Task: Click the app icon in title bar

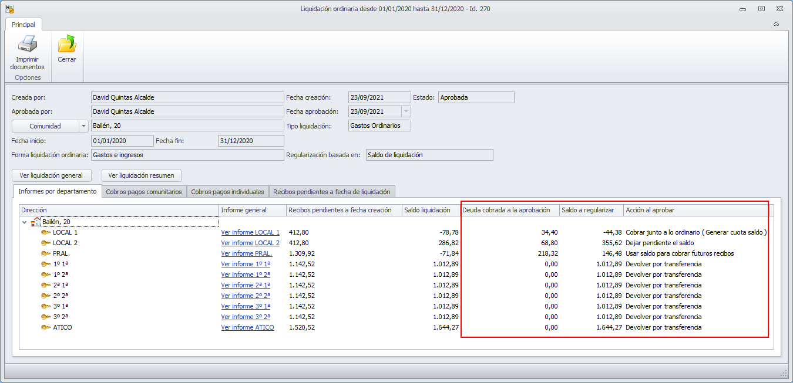Action: (x=9, y=9)
